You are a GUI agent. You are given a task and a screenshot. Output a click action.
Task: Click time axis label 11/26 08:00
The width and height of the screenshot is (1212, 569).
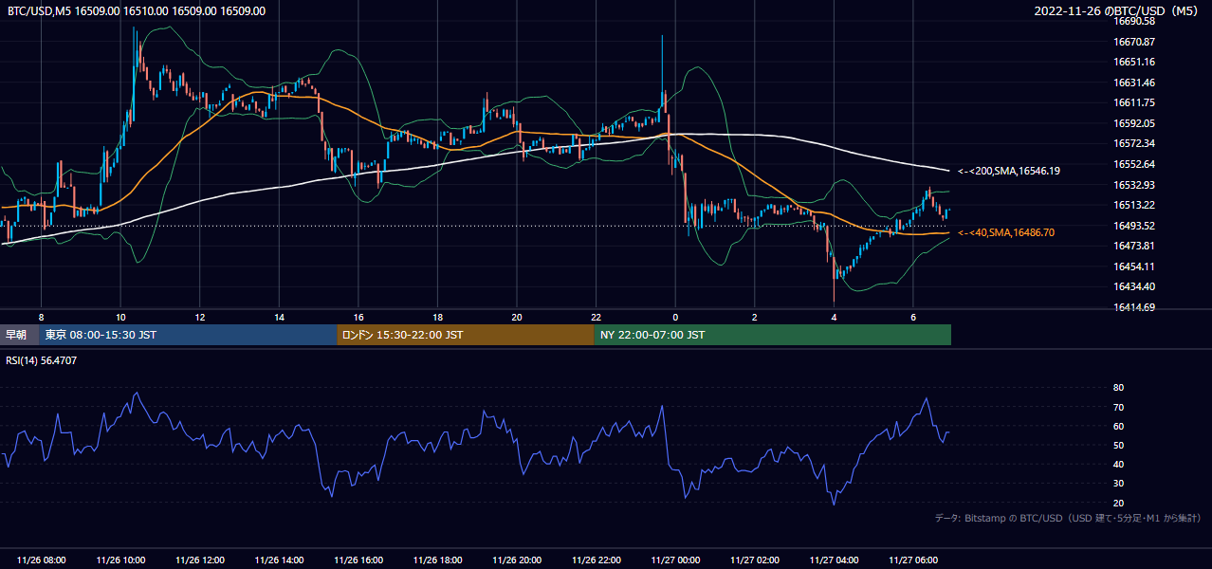point(42,560)
